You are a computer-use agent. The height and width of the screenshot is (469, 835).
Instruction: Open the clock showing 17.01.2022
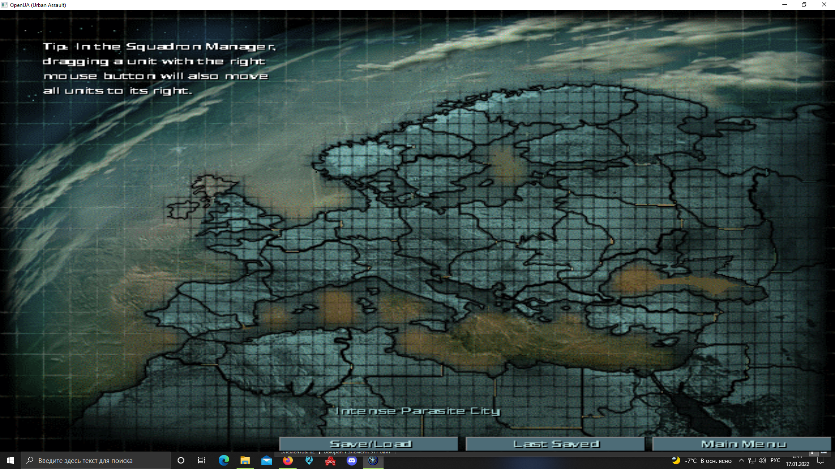pyautogui.click(x=798, y=461)
